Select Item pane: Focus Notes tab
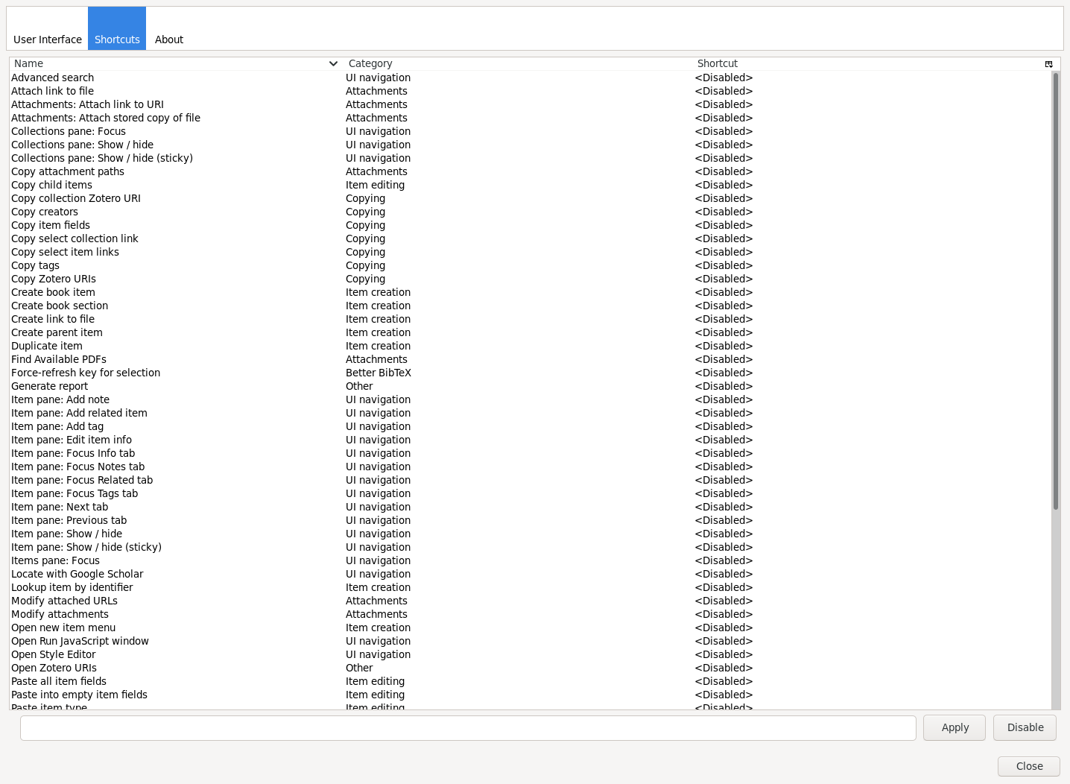This screenshot has height=784, width=1070. click(530, 467)
